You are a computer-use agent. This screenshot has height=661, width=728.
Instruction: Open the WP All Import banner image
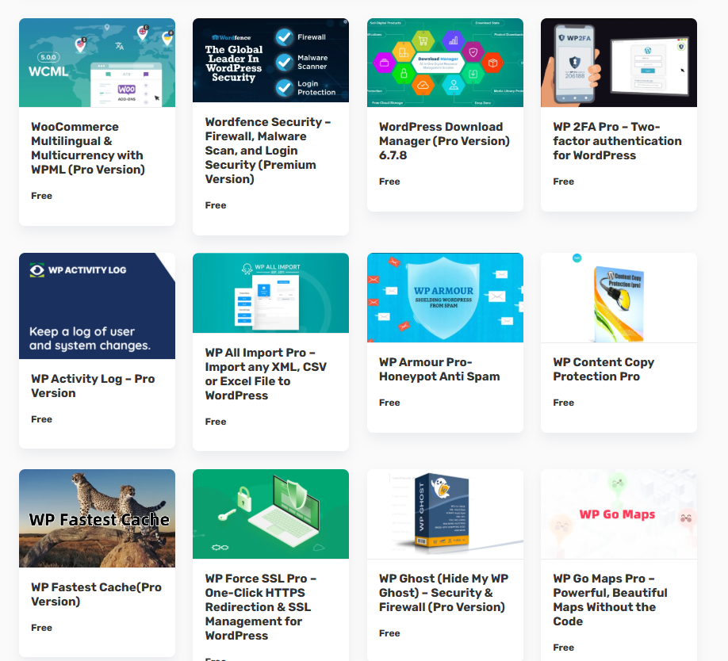click(x=270, y=293)
